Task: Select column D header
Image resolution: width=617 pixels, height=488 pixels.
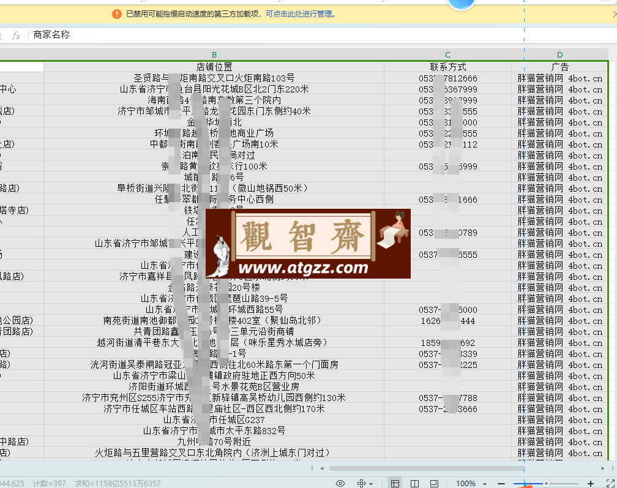Action: [560, 54]
